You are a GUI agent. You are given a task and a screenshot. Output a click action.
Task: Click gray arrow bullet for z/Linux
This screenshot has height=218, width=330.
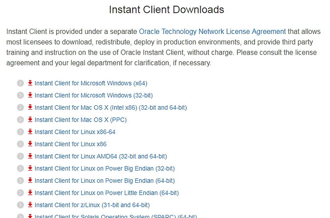pyautogui.click(x=20, y=205)
